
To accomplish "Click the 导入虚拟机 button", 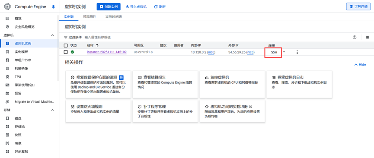I will 136,6.
